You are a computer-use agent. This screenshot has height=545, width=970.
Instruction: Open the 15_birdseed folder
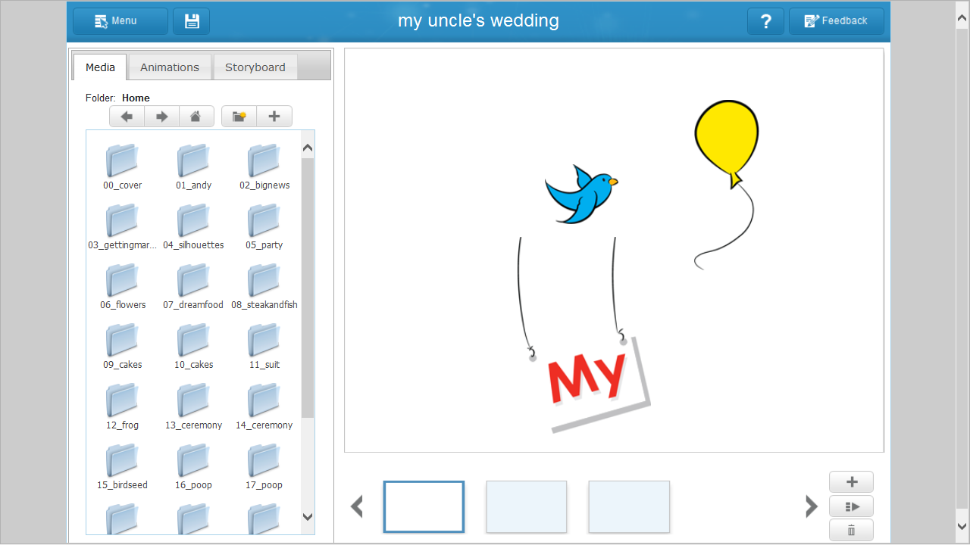[x=123, y=466]
